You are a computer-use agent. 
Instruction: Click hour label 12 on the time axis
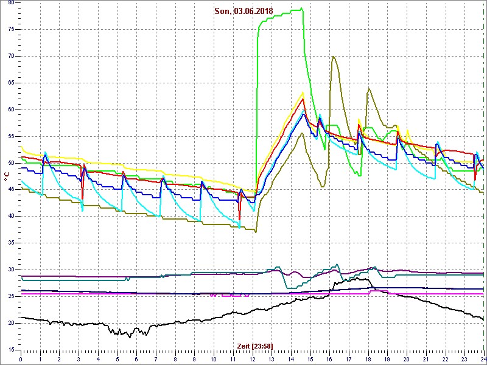tap(253, 358)
